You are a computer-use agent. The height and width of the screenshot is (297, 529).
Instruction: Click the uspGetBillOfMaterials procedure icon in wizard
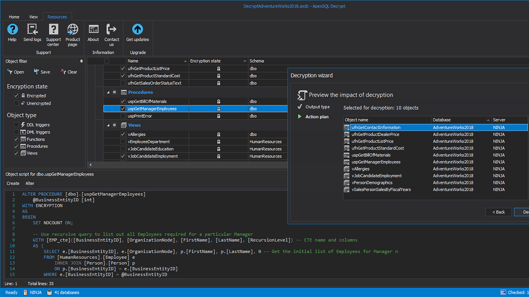pyautogui.click(x=346, y=155)
